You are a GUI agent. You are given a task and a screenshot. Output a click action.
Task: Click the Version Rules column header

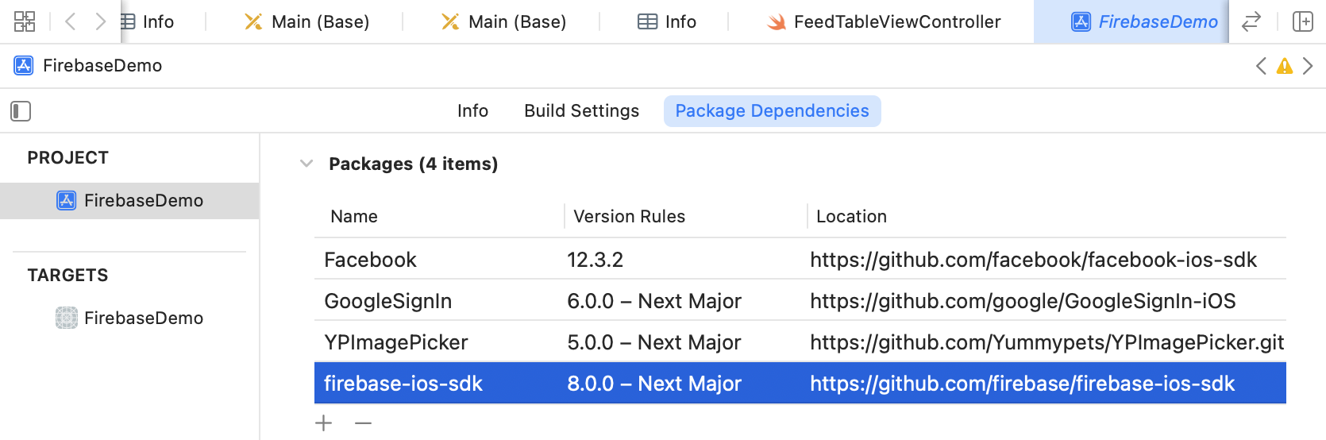pos(629,216)
